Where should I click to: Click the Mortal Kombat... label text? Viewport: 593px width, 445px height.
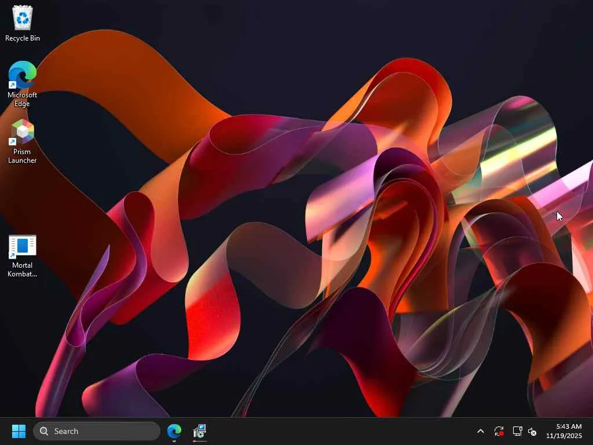[23, 269]
